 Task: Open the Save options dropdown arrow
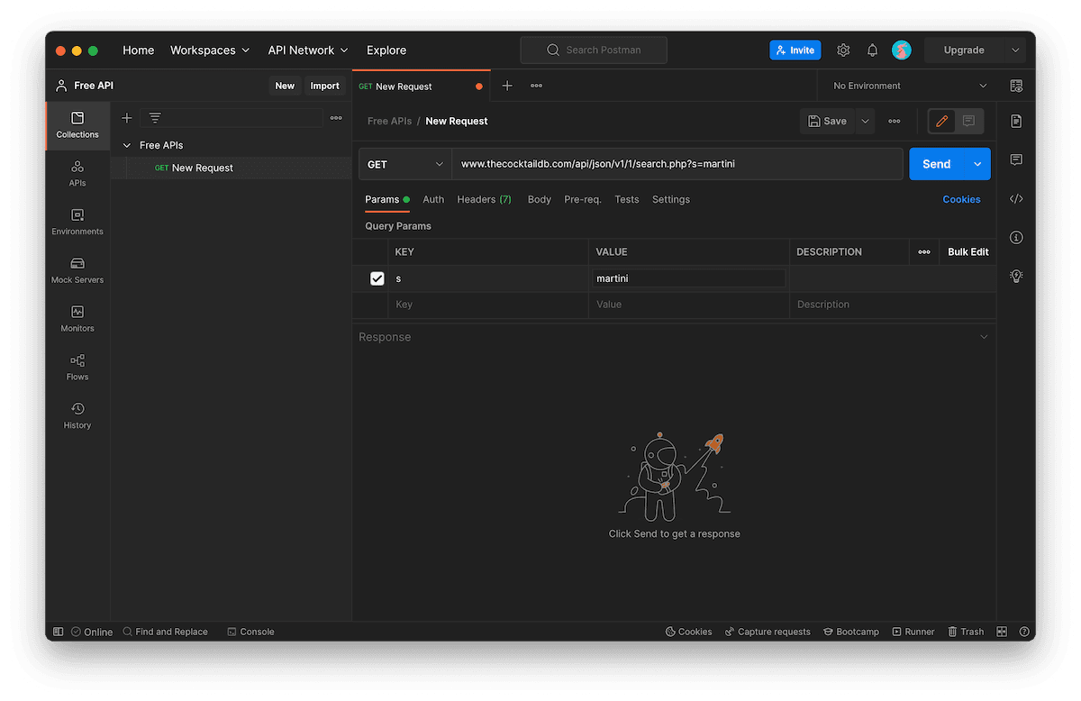pos(865,121)
